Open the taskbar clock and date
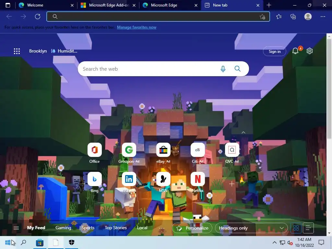Viewport: 332px width, 249px height. point(304,243)
